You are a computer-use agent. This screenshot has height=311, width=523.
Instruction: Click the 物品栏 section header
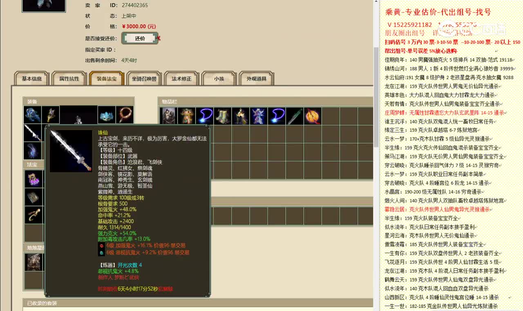click(266, 102)
